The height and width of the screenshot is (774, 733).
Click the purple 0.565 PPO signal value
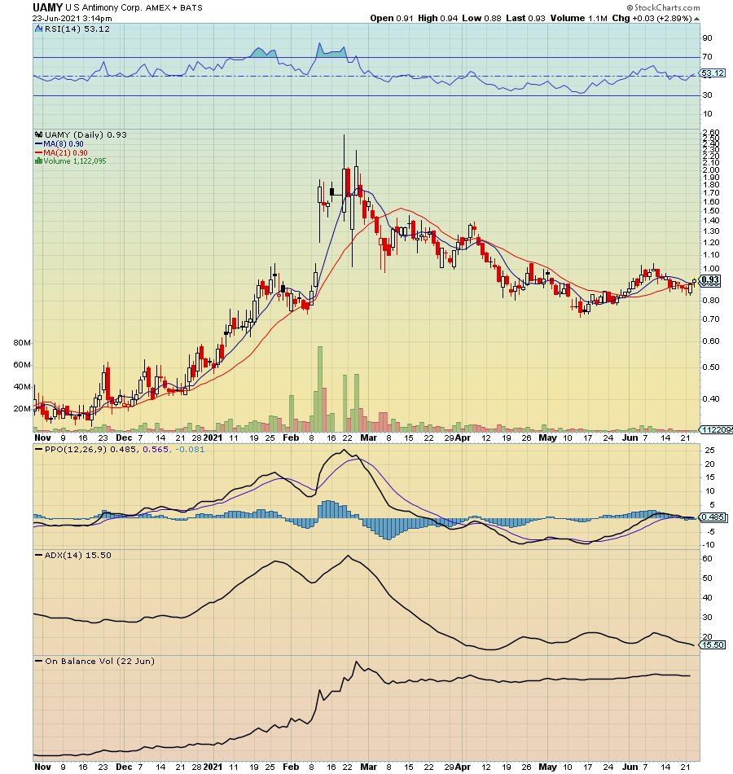(156, 449)
